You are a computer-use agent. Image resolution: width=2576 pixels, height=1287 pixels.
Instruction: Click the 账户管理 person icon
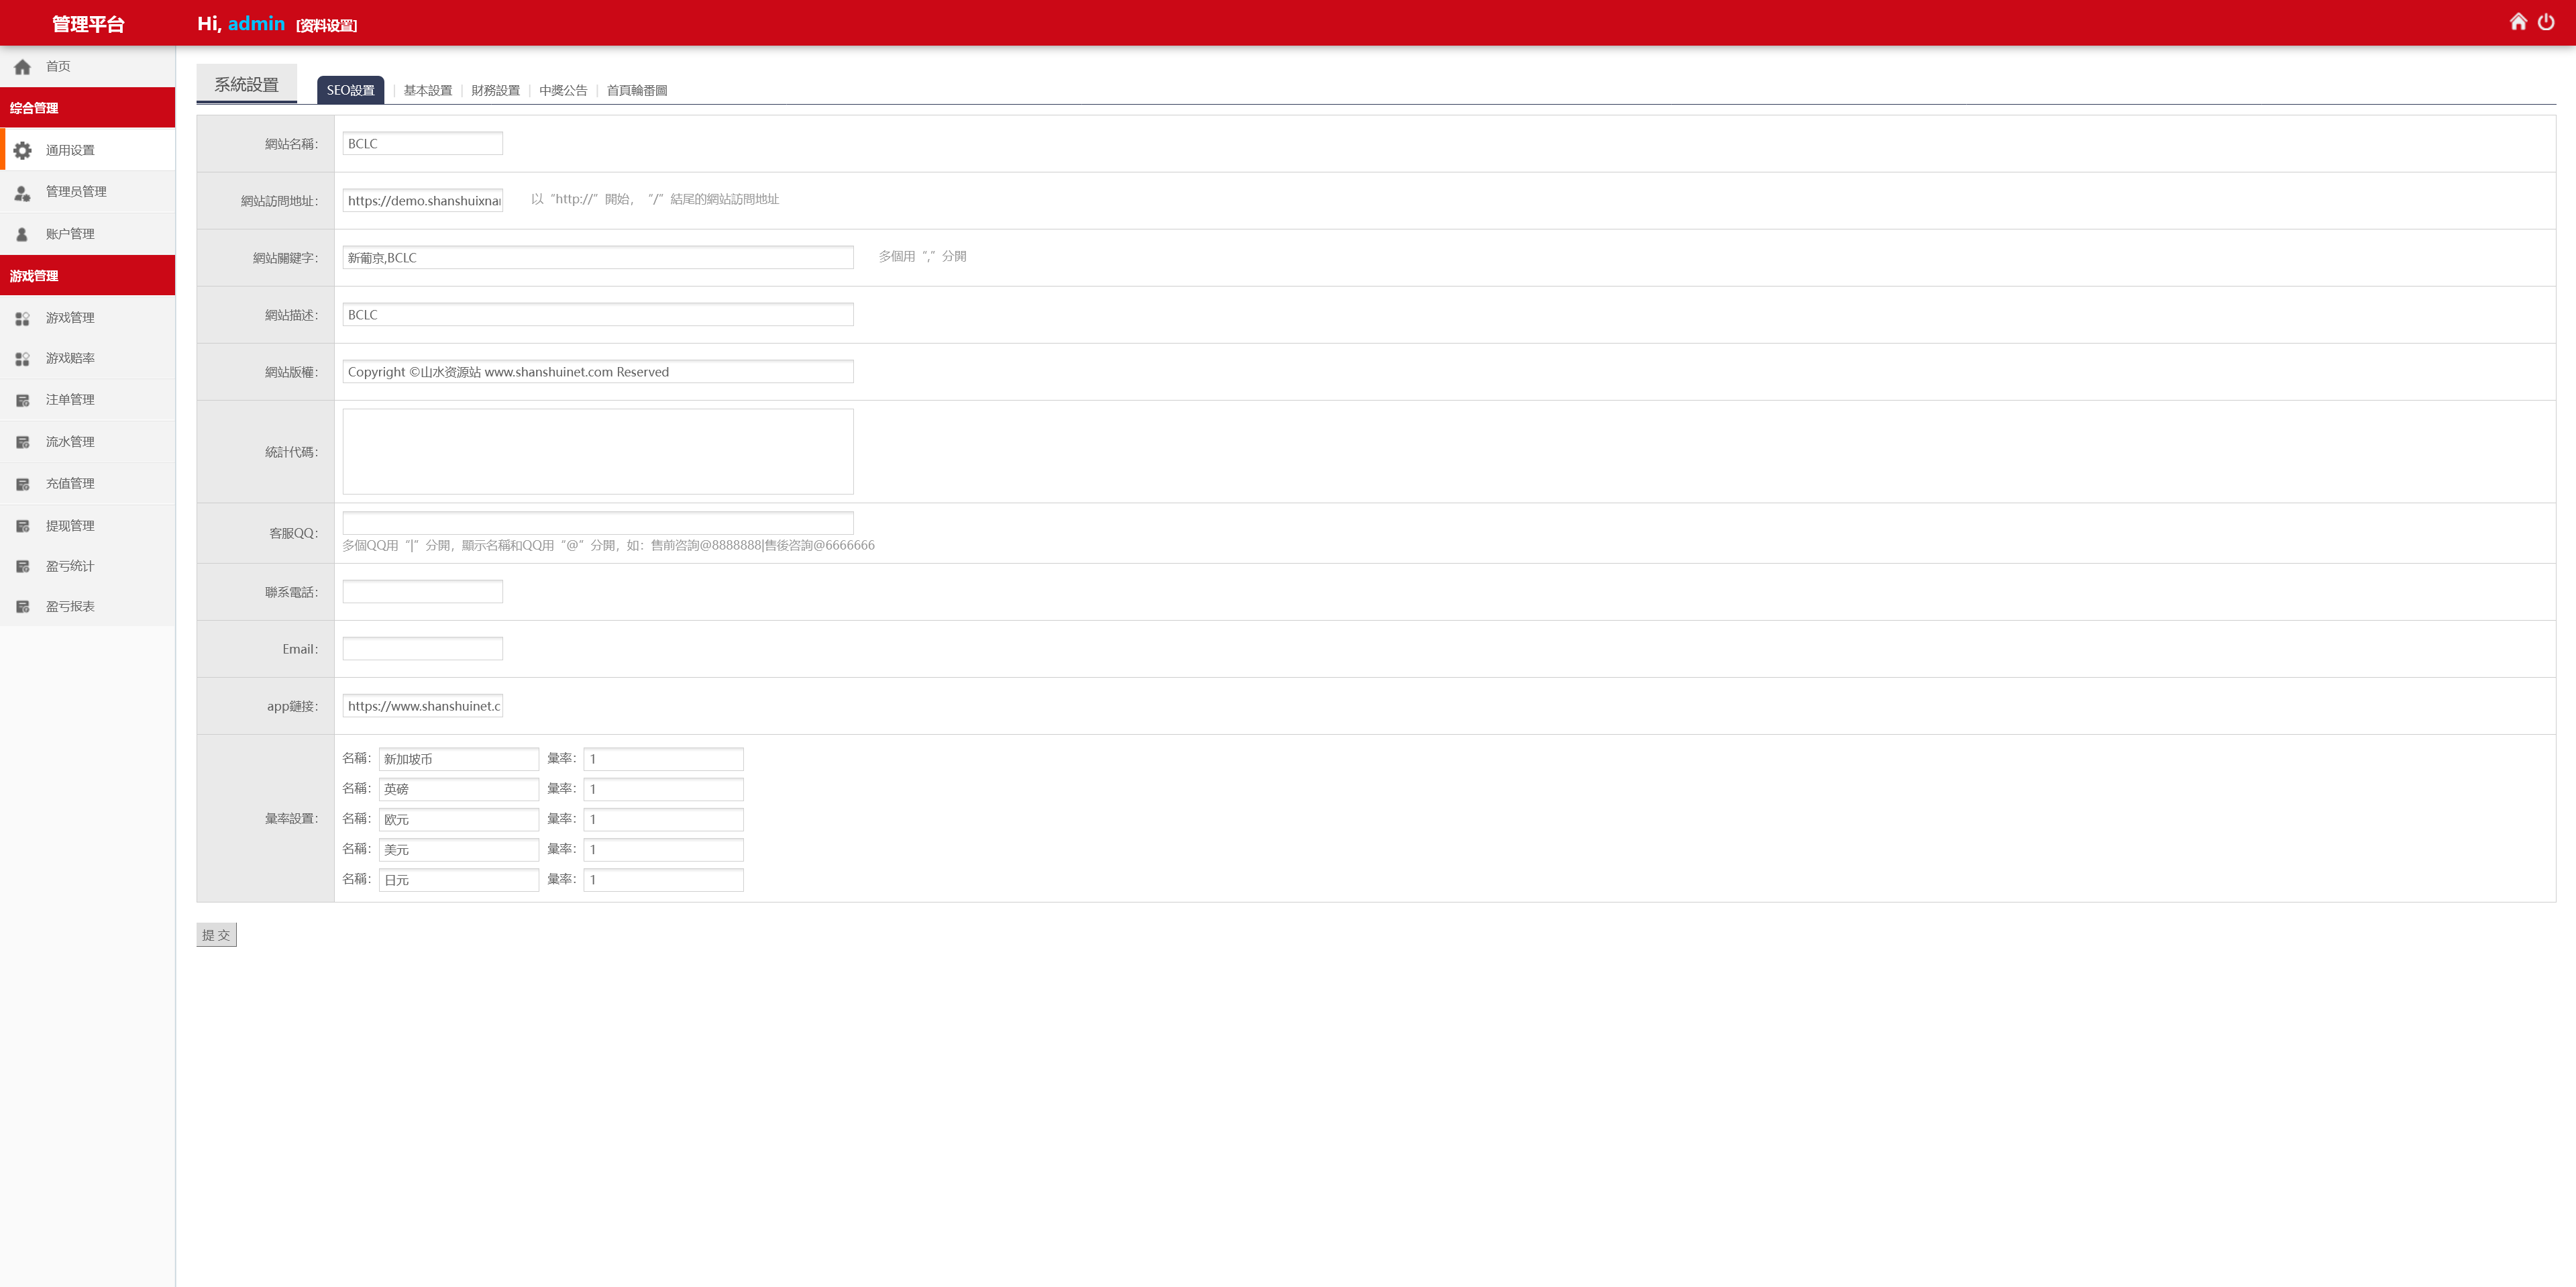click(22, 234)
